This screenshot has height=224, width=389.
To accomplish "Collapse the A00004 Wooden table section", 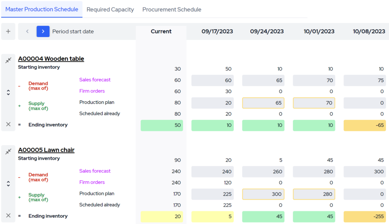I will (8, 60).
